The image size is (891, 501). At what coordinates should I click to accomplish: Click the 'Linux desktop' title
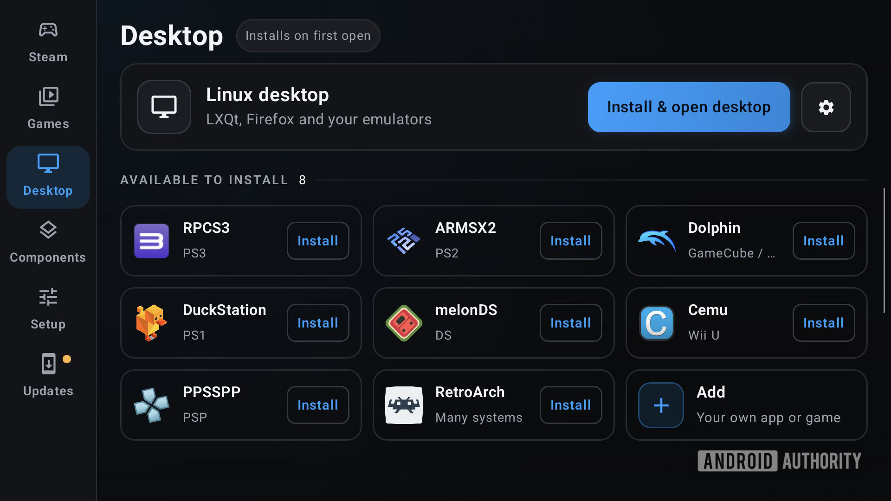[x=267, y=95]
